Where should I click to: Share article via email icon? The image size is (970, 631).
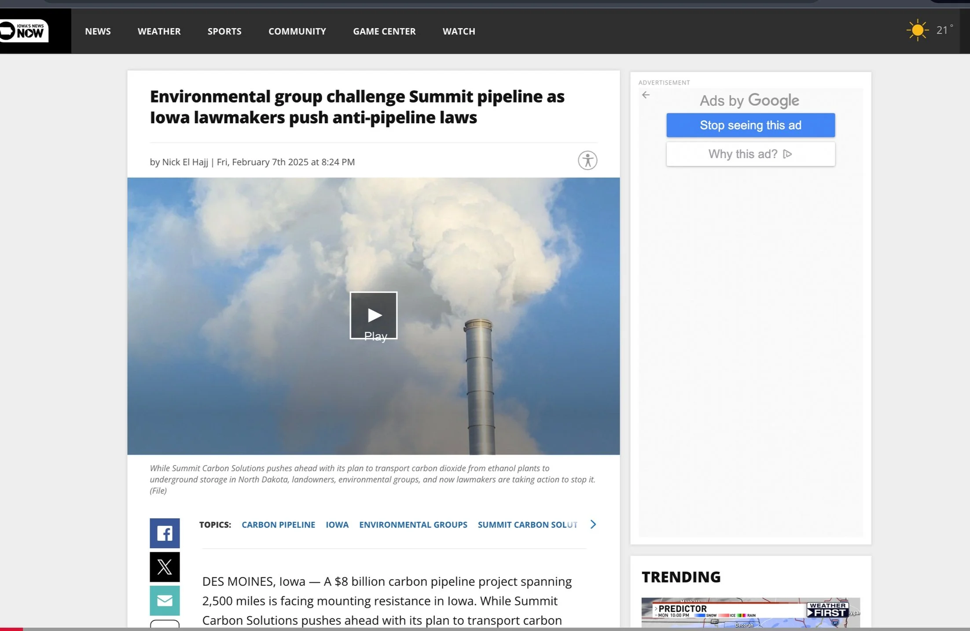[x=165, y=601]
